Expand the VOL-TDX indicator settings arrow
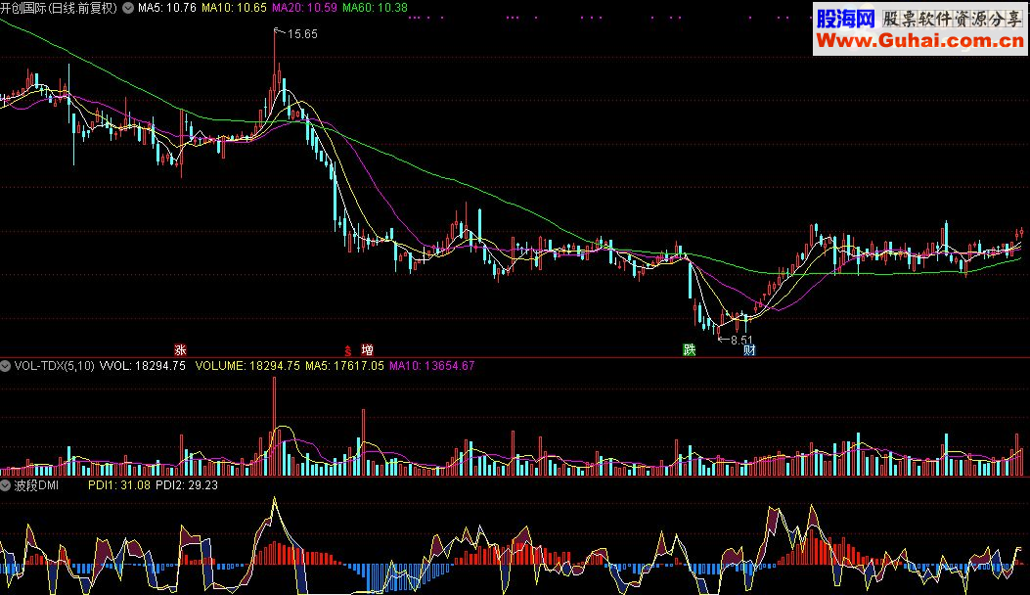 click(x=5, y=366)
